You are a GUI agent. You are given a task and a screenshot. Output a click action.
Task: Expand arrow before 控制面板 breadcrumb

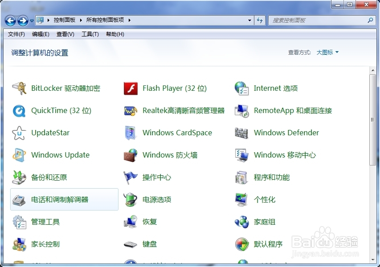click(49, 20)
